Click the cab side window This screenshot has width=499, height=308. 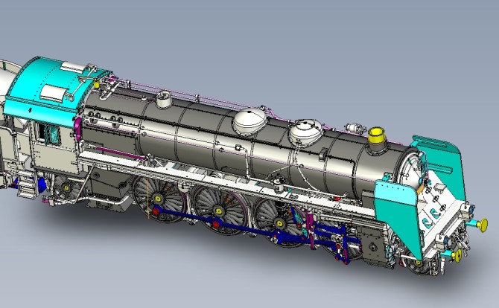pyautogui.click(x=51, y=134)
